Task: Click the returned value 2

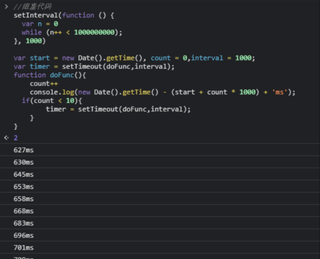Action: 16,138
